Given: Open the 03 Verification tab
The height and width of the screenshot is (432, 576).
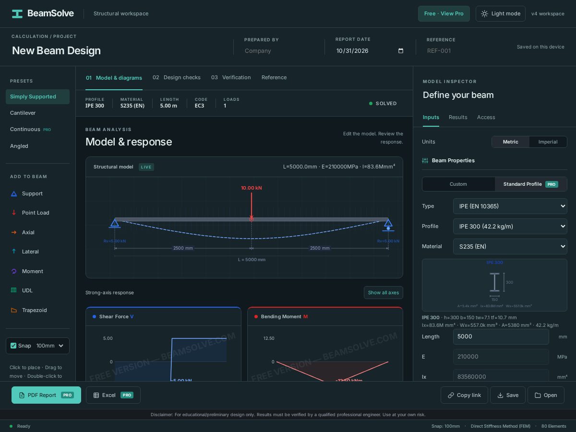Looking at the screenshot, I should tap(231, 78).
